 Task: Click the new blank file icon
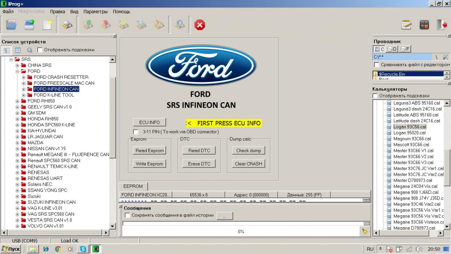[47, 25]
